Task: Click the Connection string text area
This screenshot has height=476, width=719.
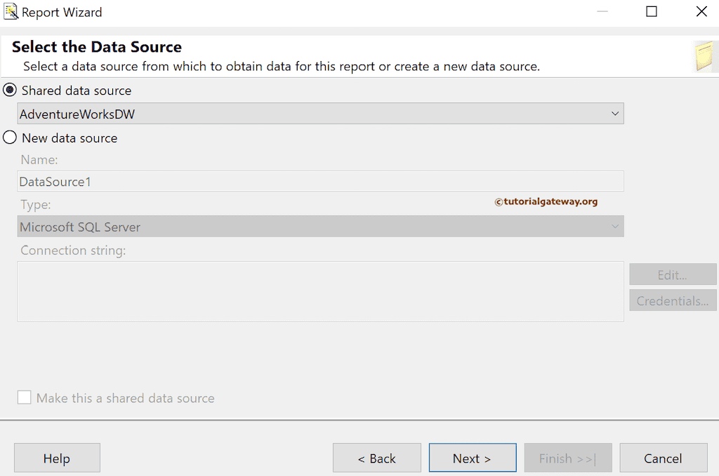Action: [320, 290]
